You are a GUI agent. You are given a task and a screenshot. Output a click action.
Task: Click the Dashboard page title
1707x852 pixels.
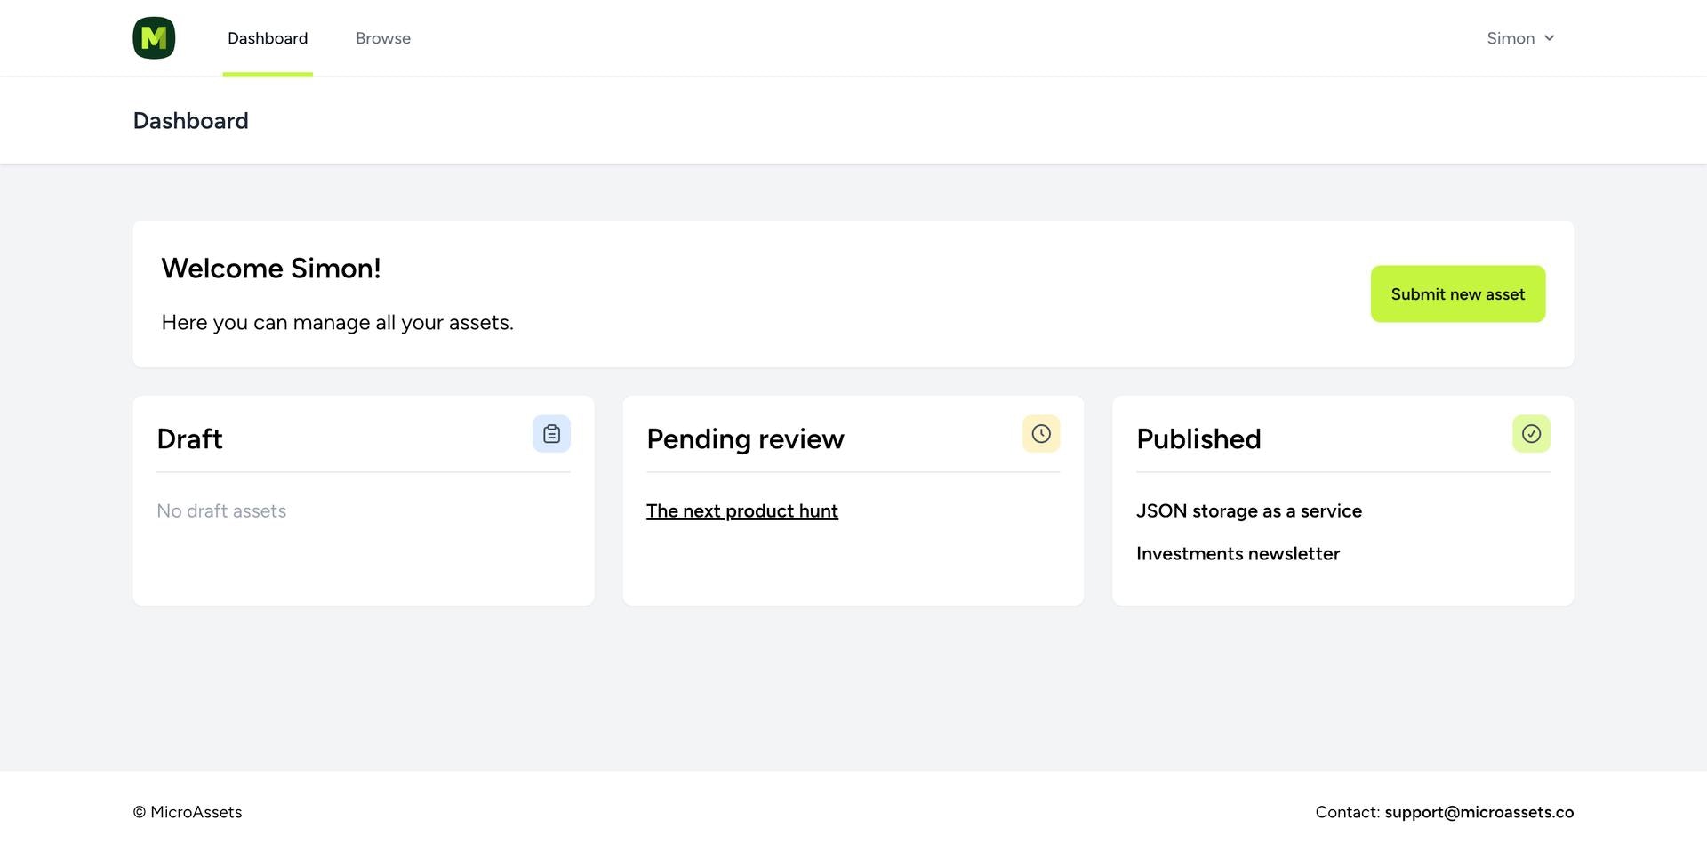coord(191,121)
